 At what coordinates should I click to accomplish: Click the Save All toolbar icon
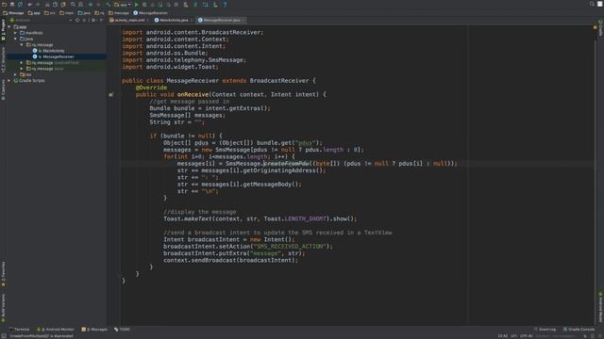pos(12,4)
